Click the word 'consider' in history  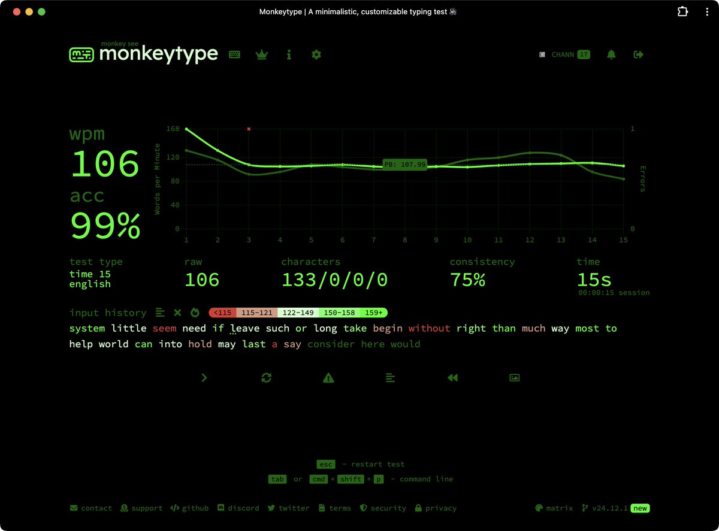[x=331, y=344]
